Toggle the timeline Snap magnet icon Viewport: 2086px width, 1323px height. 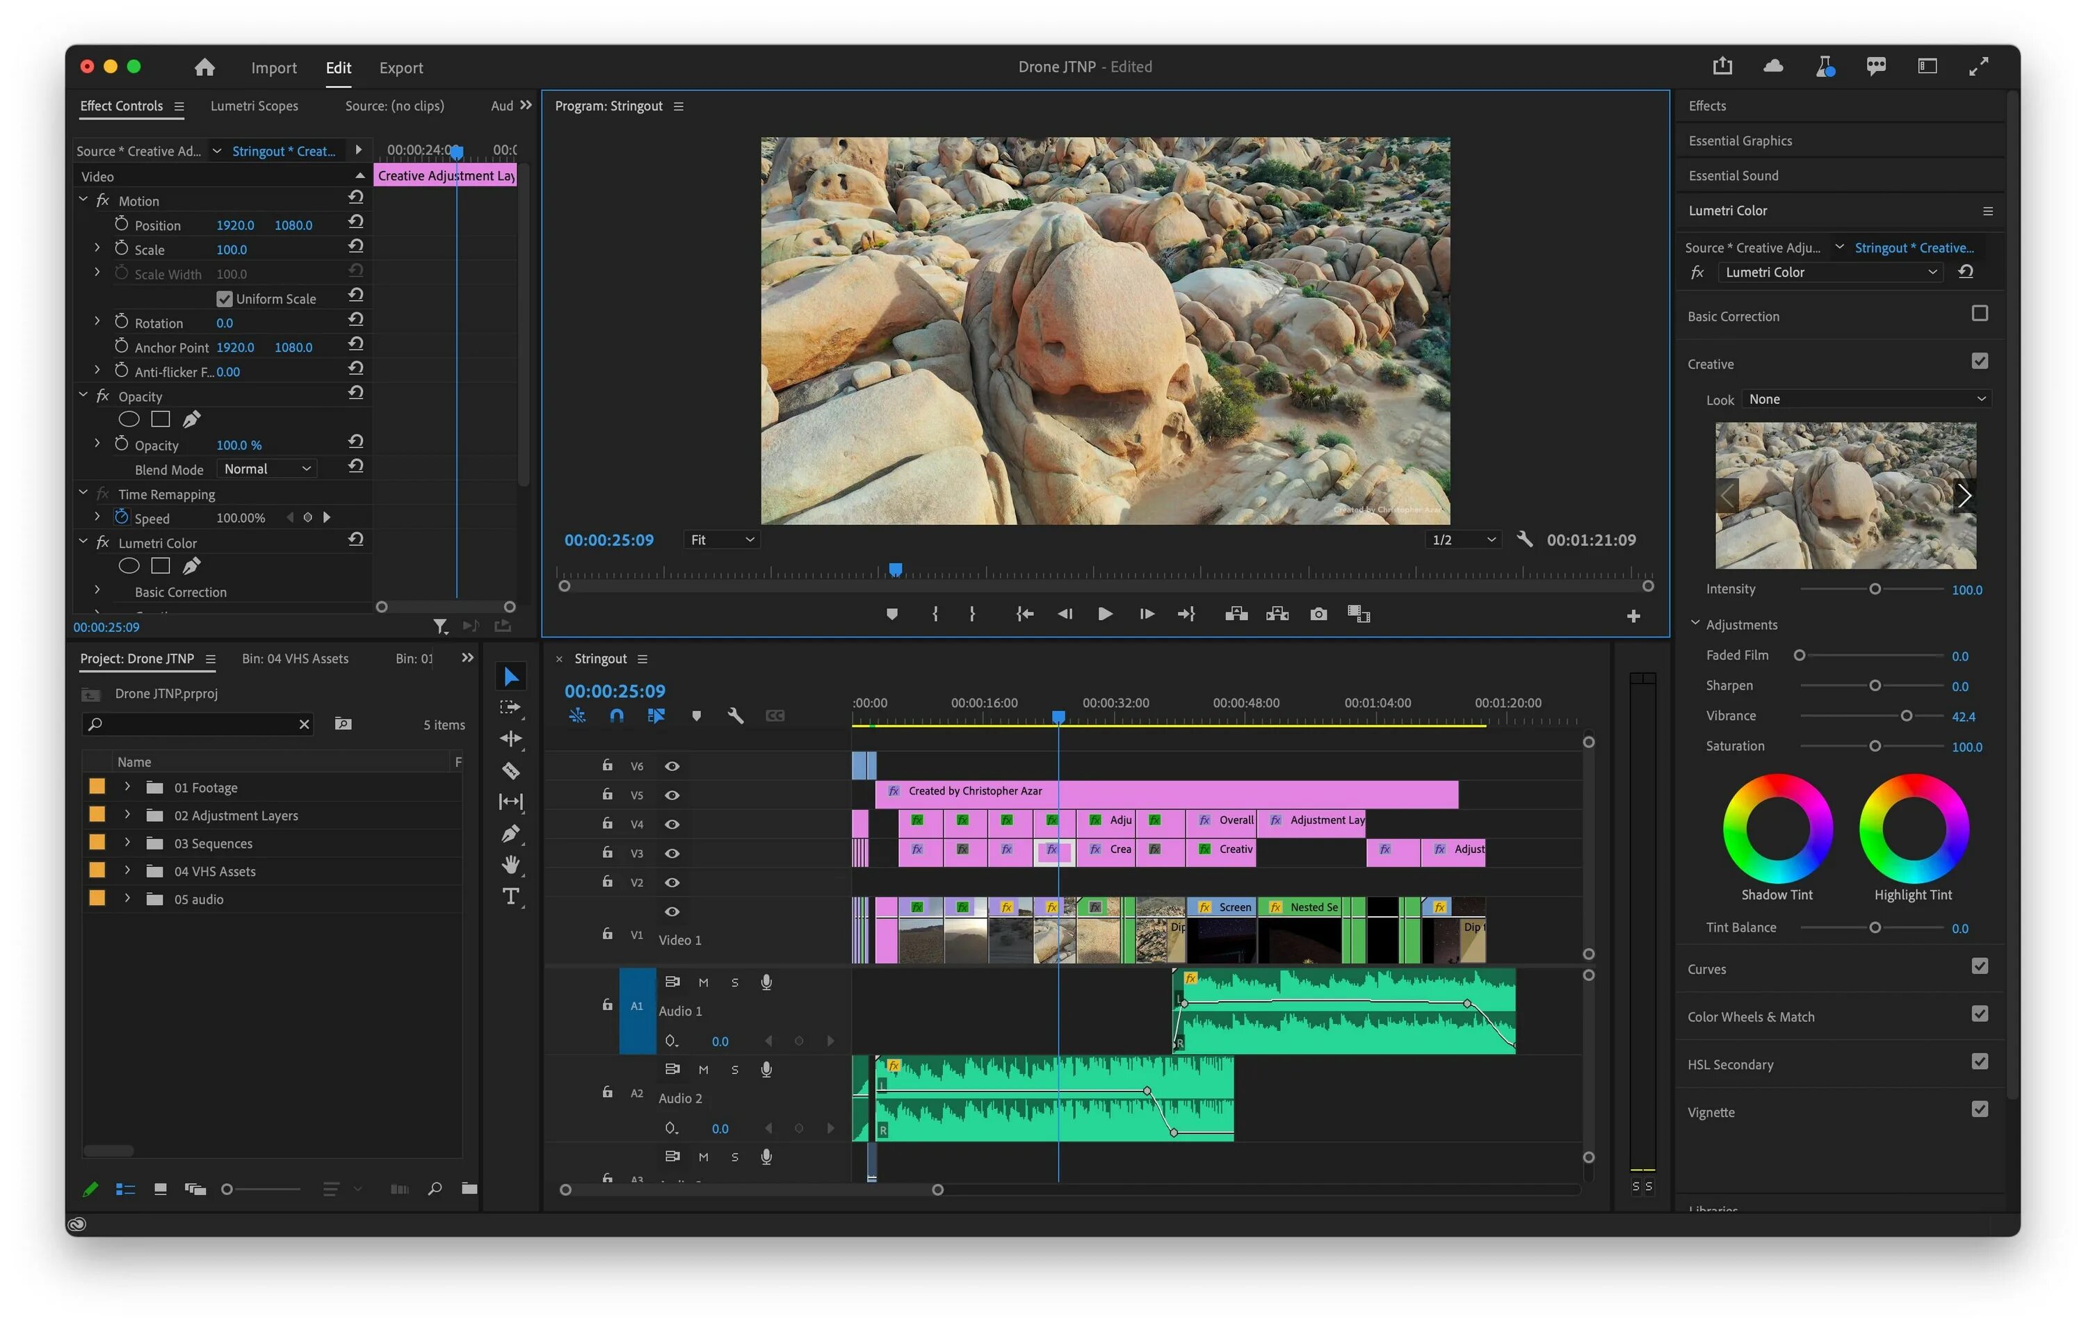click(x=616, y=715)
